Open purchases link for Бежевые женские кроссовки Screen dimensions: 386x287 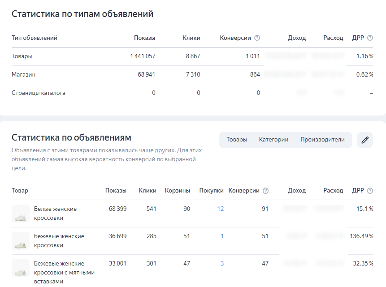click(x=222, y=236)
